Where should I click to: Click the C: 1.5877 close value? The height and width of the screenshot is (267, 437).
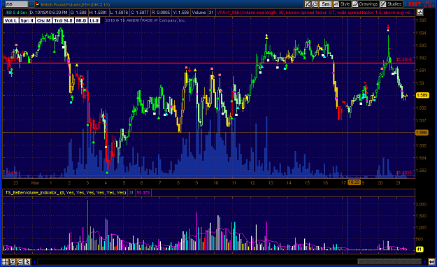tap(140, 13)
